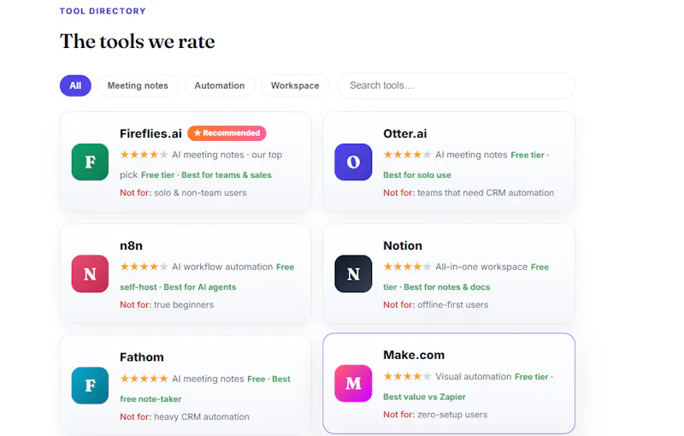Open the Otter.ai title link
This screenshot has width=684, height=436.
click(405, 133)
